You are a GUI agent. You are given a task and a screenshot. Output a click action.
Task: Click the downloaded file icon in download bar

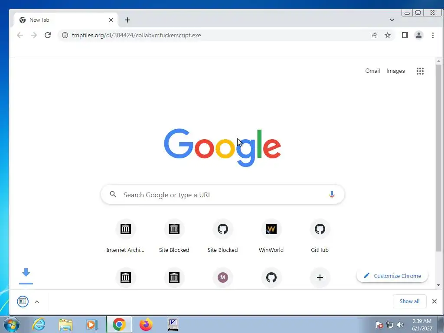23,302
